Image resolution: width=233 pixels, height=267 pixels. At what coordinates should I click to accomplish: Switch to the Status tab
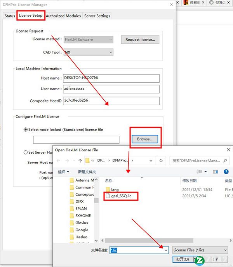pyautogui.click(x=10, y=16)
